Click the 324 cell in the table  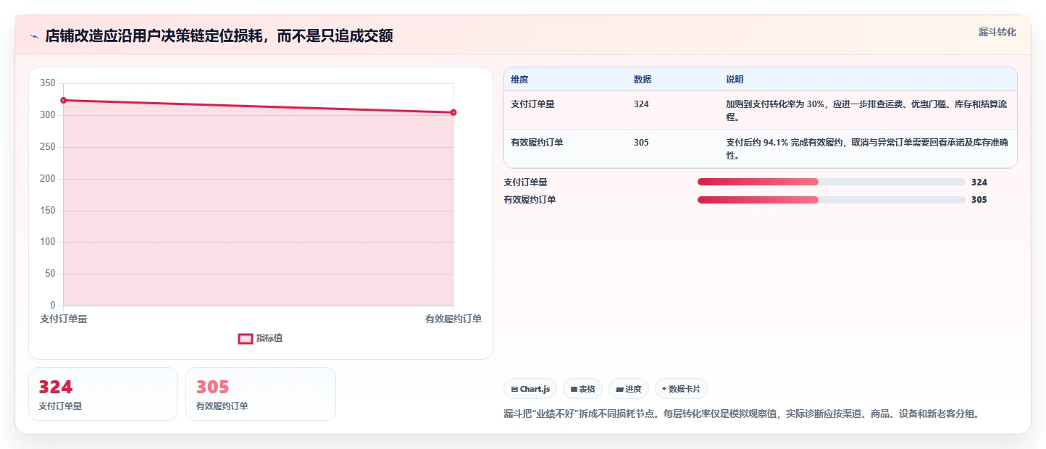641,104
